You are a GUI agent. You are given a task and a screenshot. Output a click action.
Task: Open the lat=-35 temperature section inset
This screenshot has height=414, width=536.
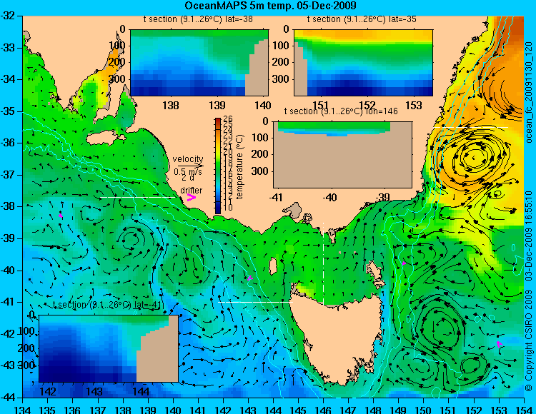tap(363, 63)
